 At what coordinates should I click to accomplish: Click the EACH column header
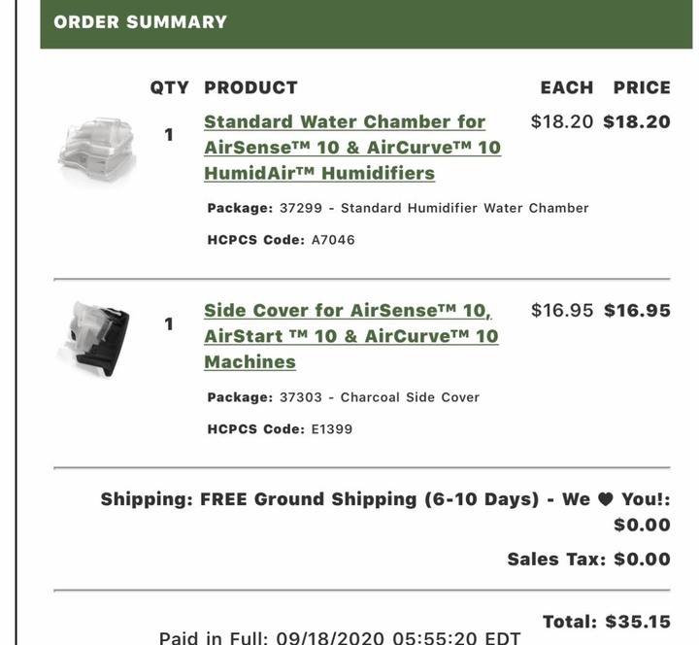coord(567,87)
